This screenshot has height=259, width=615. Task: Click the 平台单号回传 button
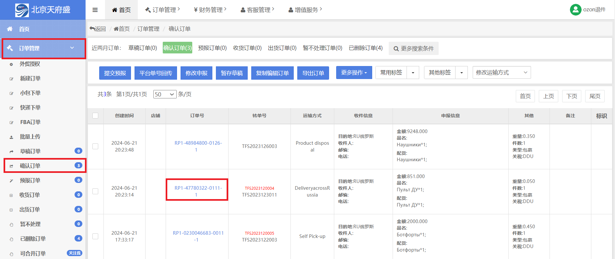pyautogui.click(x=156, y=73)
